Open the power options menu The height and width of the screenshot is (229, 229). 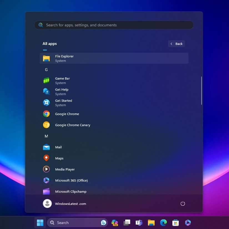click(183, 203)
